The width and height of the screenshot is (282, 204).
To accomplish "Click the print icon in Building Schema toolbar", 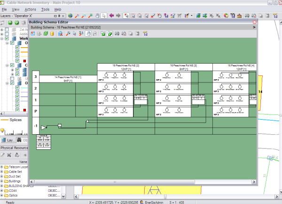I will [117, 34].
